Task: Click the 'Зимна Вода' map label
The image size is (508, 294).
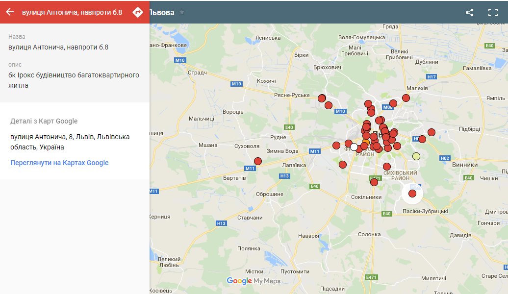Action: (x=282, y=151)
